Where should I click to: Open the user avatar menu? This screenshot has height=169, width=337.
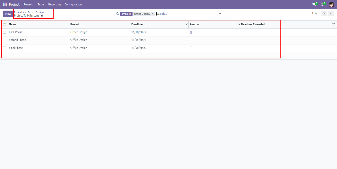tap(331, 4)
